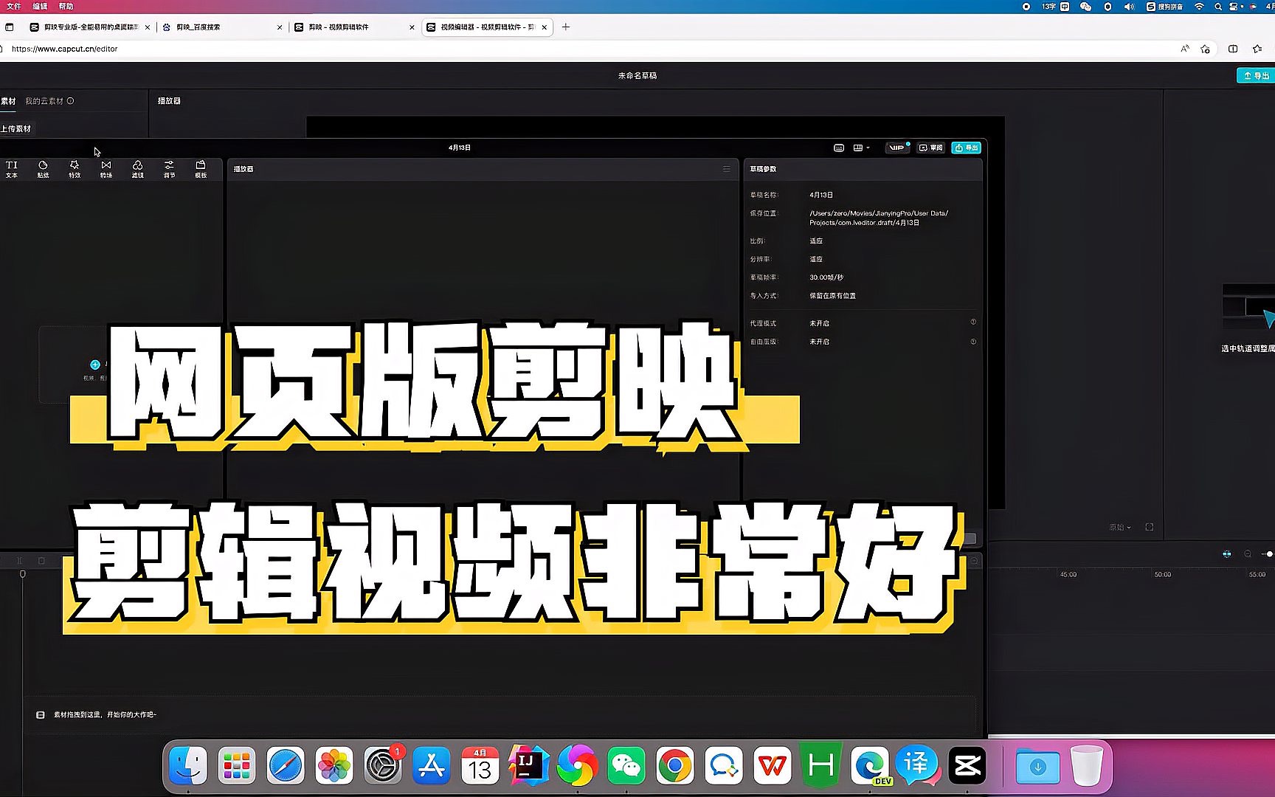The image size is (1275, 797).
Task: Click the 30.00帧/秒 frame rate value
Action: 826,277
